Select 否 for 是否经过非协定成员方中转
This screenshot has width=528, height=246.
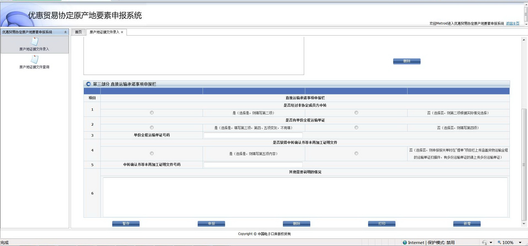356,113
